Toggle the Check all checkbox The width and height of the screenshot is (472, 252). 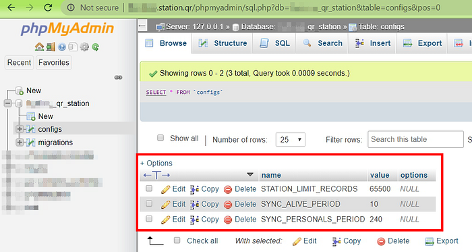click(177, 241)
